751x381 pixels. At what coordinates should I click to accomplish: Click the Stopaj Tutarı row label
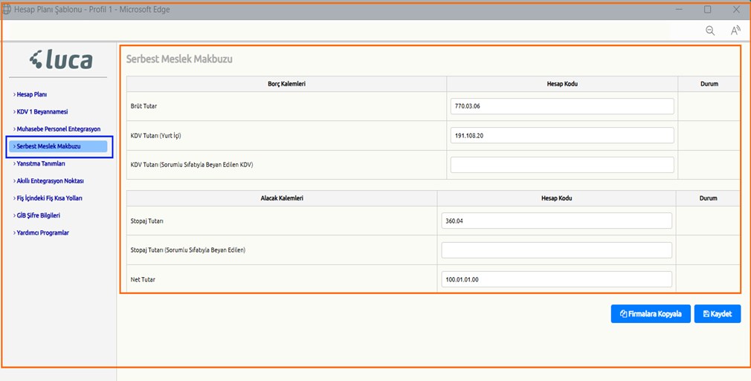tap(147, 221)
